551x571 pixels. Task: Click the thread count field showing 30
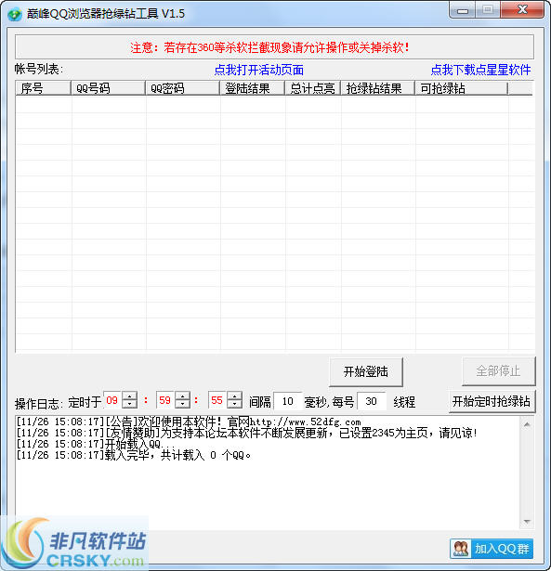(x=372, y=401)
